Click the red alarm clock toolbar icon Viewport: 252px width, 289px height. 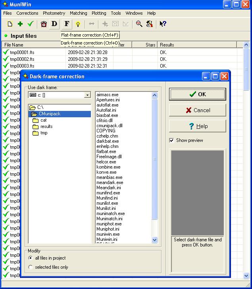pyautogui.click(x=44, y=24)
